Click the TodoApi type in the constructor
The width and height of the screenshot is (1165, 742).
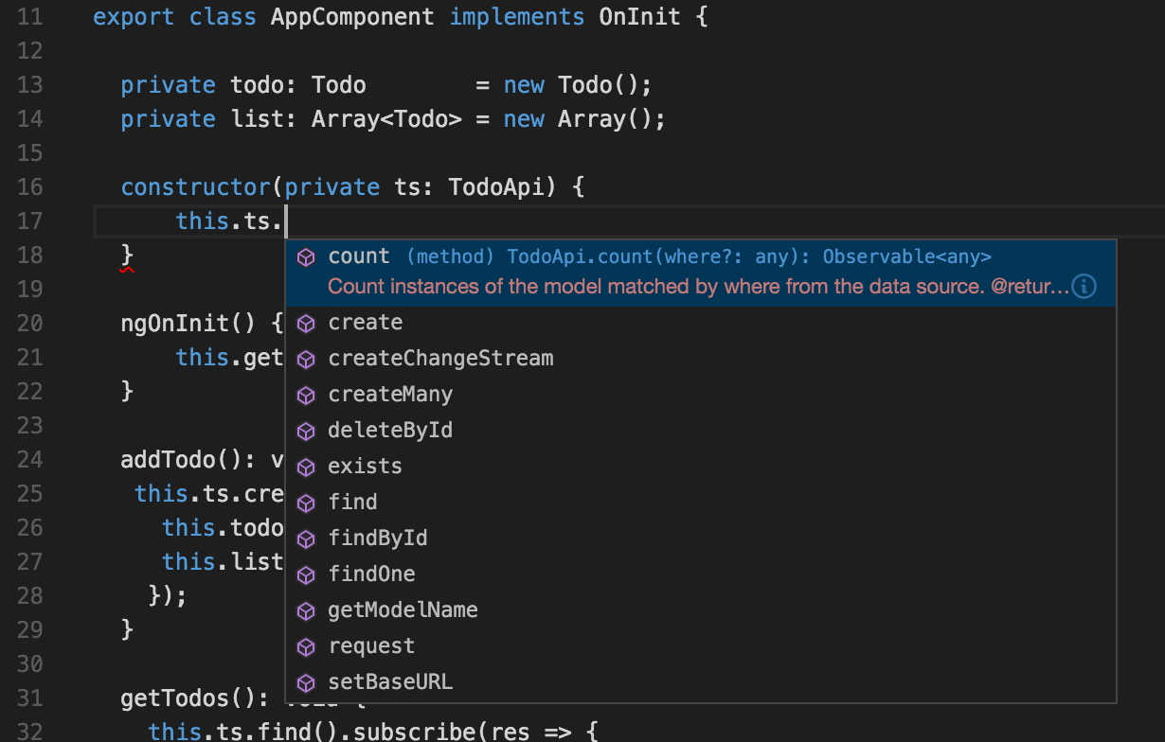point(493,186)
